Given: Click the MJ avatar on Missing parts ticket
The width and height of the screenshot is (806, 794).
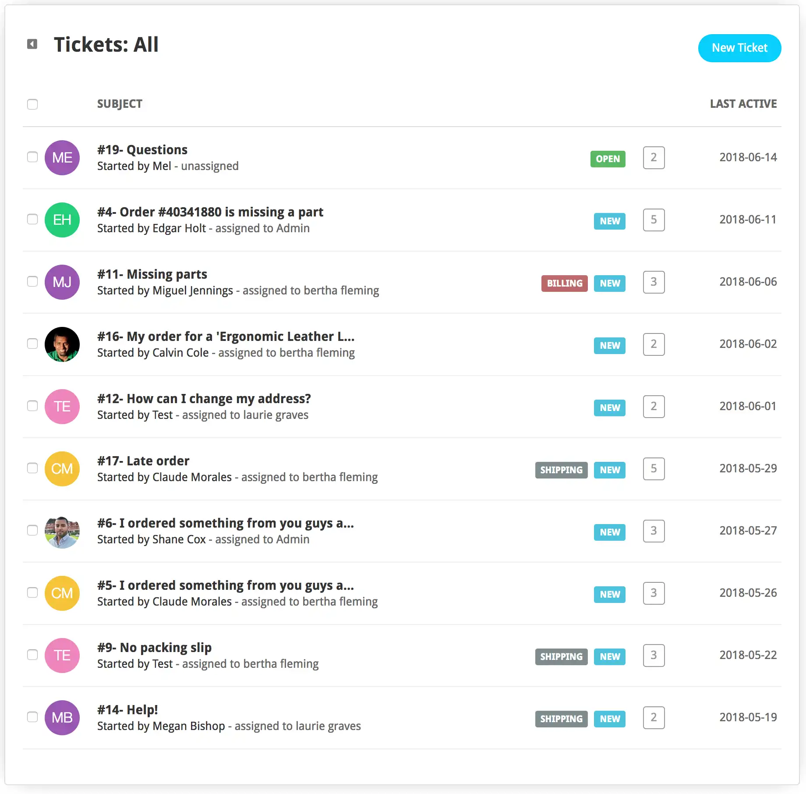Looking at the screenshot, I should click(x=62, y=282).
